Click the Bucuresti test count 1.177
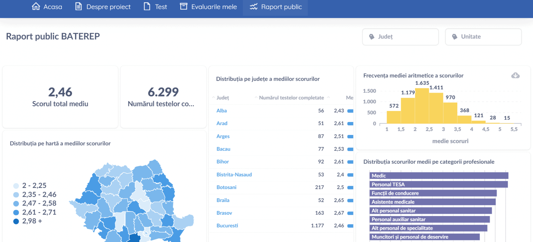Viewport: 533px width, 242px height. [x=317, y=225]
